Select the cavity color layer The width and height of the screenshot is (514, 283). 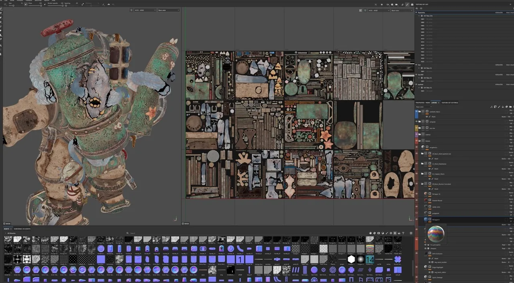[x=464, y=207]
